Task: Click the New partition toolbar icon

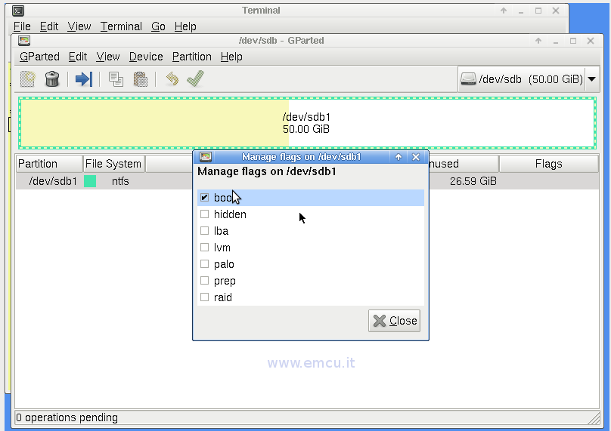Action: [28, 79]
